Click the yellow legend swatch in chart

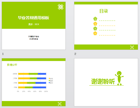49,78
